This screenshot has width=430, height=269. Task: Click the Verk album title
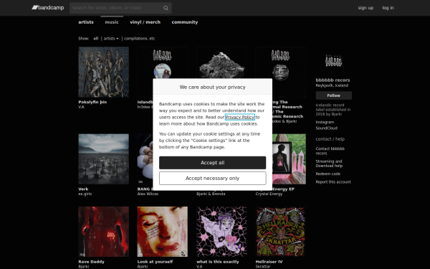(83, 189)
